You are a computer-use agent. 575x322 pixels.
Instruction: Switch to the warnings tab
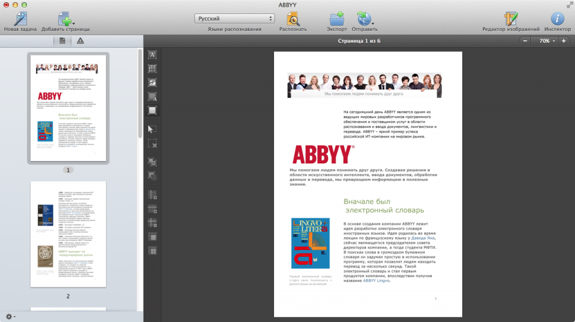click(80, 40)
